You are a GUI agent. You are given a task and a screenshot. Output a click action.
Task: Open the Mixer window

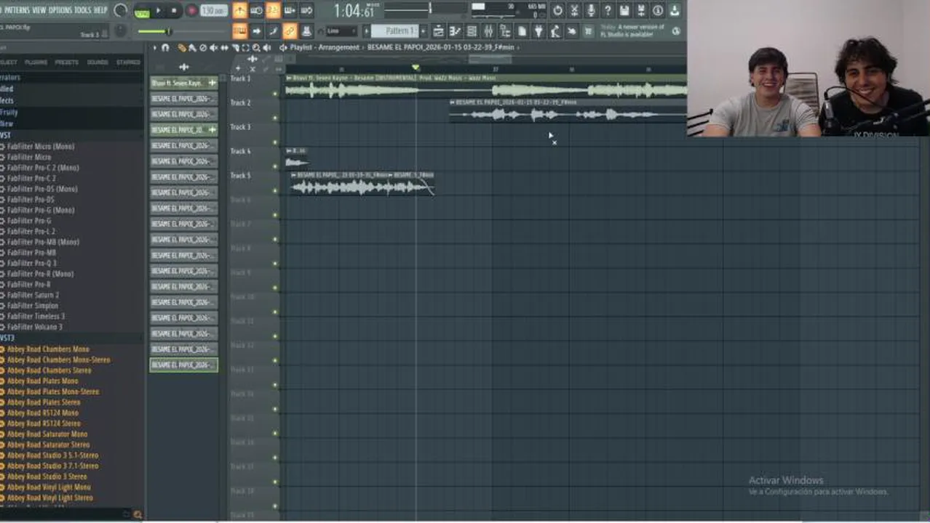[x=488, y=31]
